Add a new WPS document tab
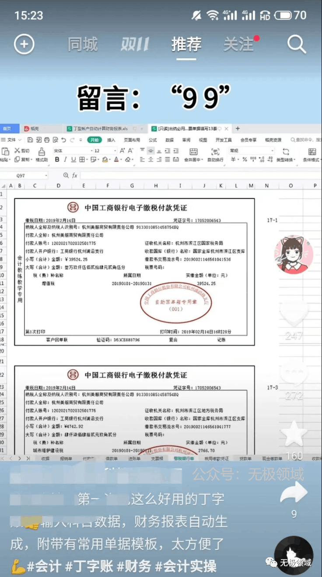This screenshot has height=577, width=322. (x=238, y=128)
